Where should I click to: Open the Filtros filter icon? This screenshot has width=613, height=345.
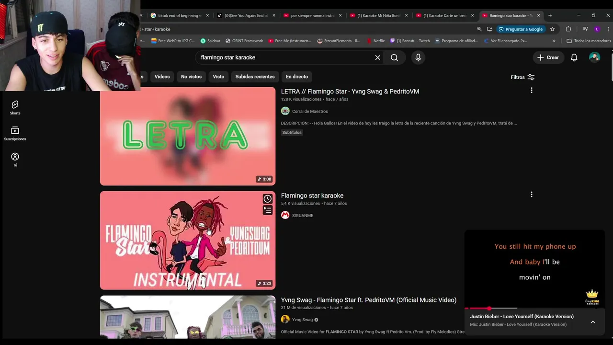coord(531,77)
